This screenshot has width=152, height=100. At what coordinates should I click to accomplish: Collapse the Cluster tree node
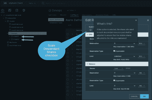5,21
